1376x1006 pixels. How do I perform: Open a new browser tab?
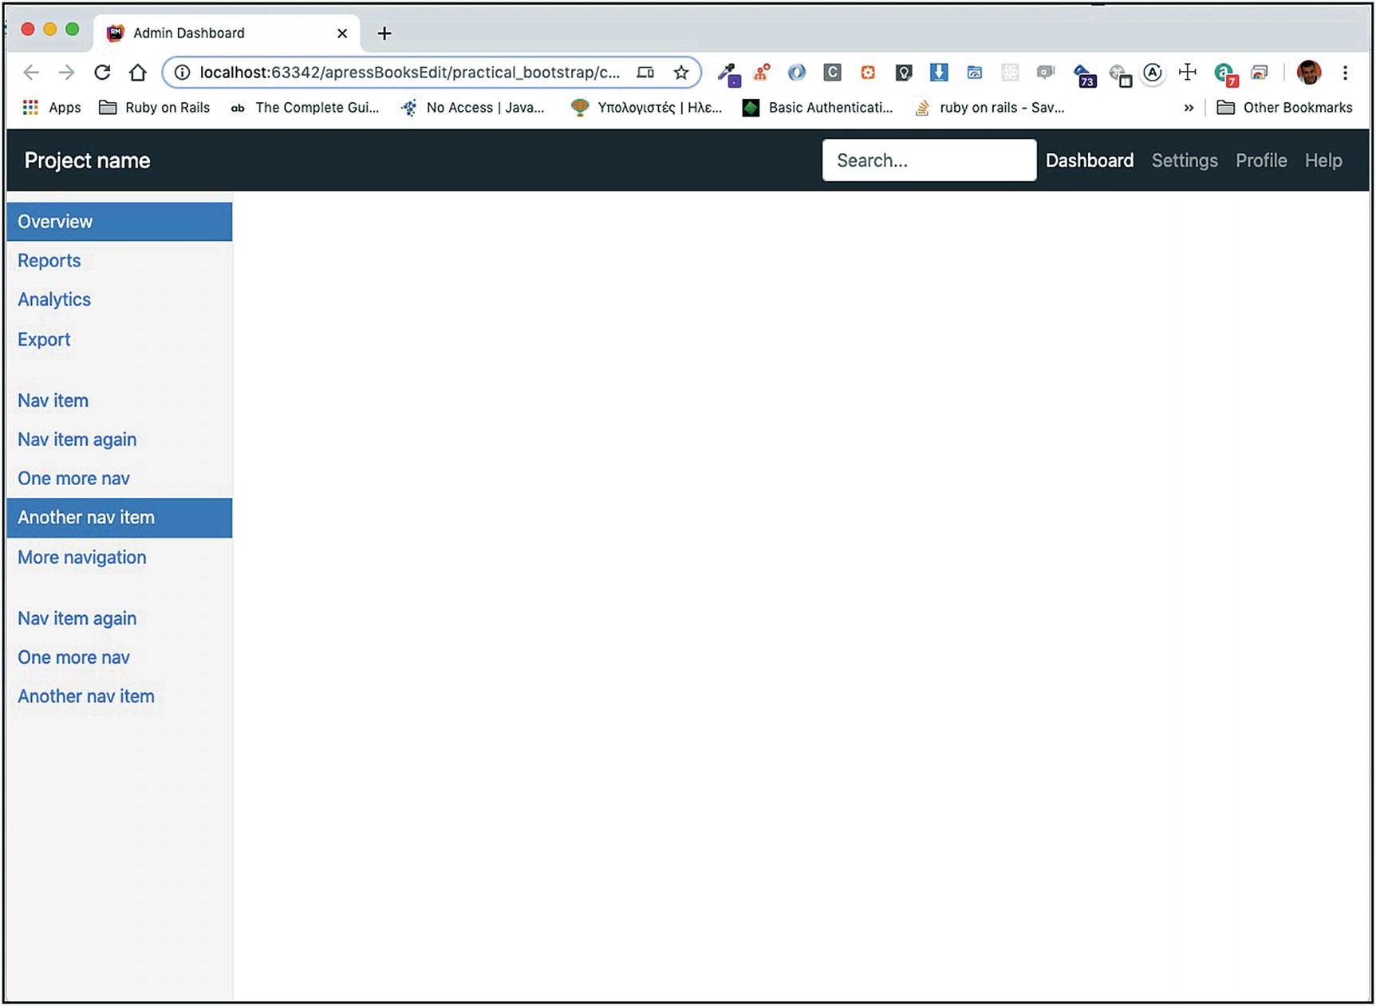pos(384,34)
